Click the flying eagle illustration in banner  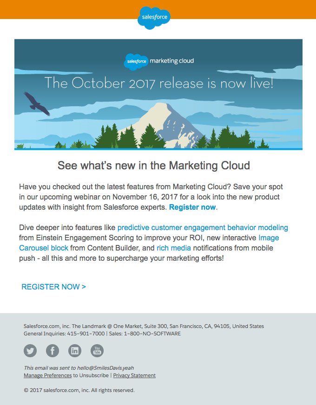pyautogui.click(x=37, y=103)
